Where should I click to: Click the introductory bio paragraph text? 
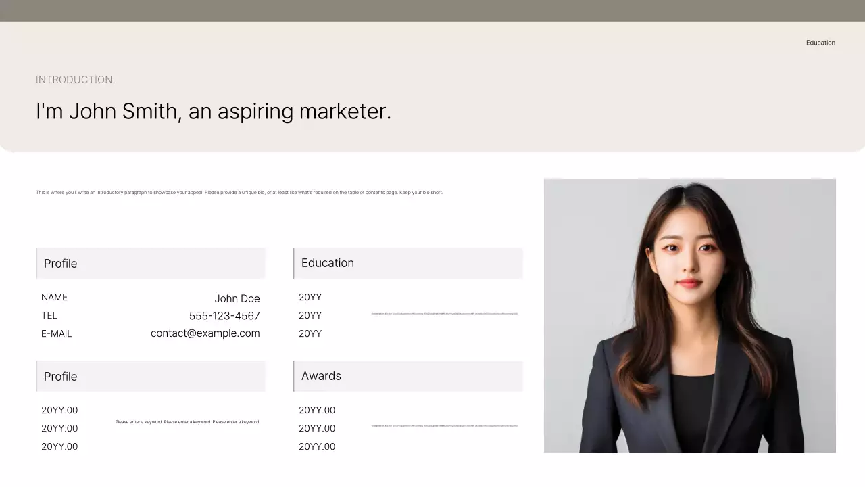pos(239,192)
